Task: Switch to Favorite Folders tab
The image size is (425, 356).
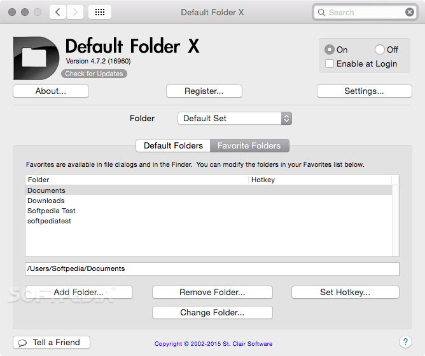Action: pyautogui.click(x=249, y=146)
